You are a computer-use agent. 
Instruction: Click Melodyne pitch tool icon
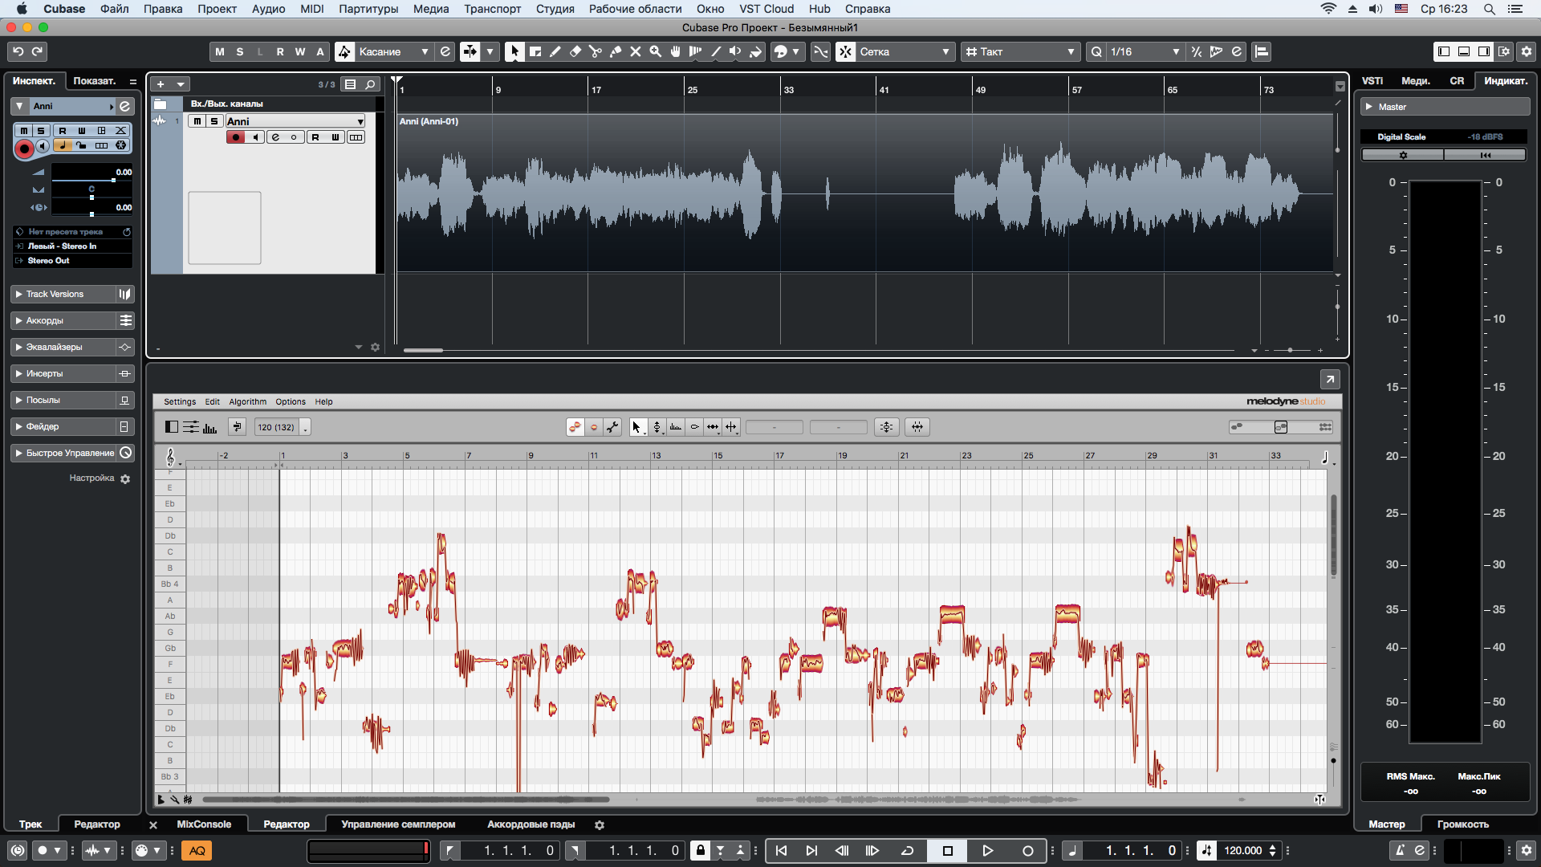(657, 427)
